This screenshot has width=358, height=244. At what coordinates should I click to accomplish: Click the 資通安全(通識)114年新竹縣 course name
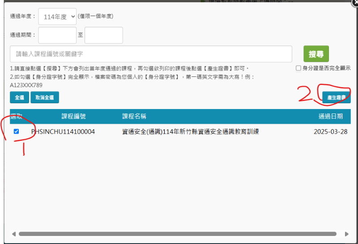tap(191, 132)
